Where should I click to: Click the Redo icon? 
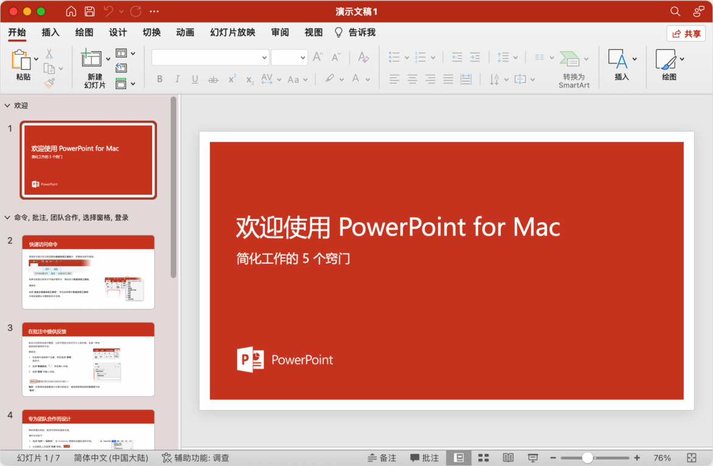(136, 12)
